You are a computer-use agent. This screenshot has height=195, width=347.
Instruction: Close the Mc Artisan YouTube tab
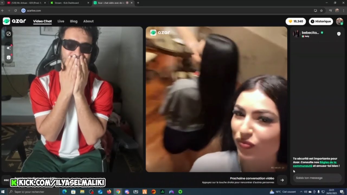coord(45,3)
